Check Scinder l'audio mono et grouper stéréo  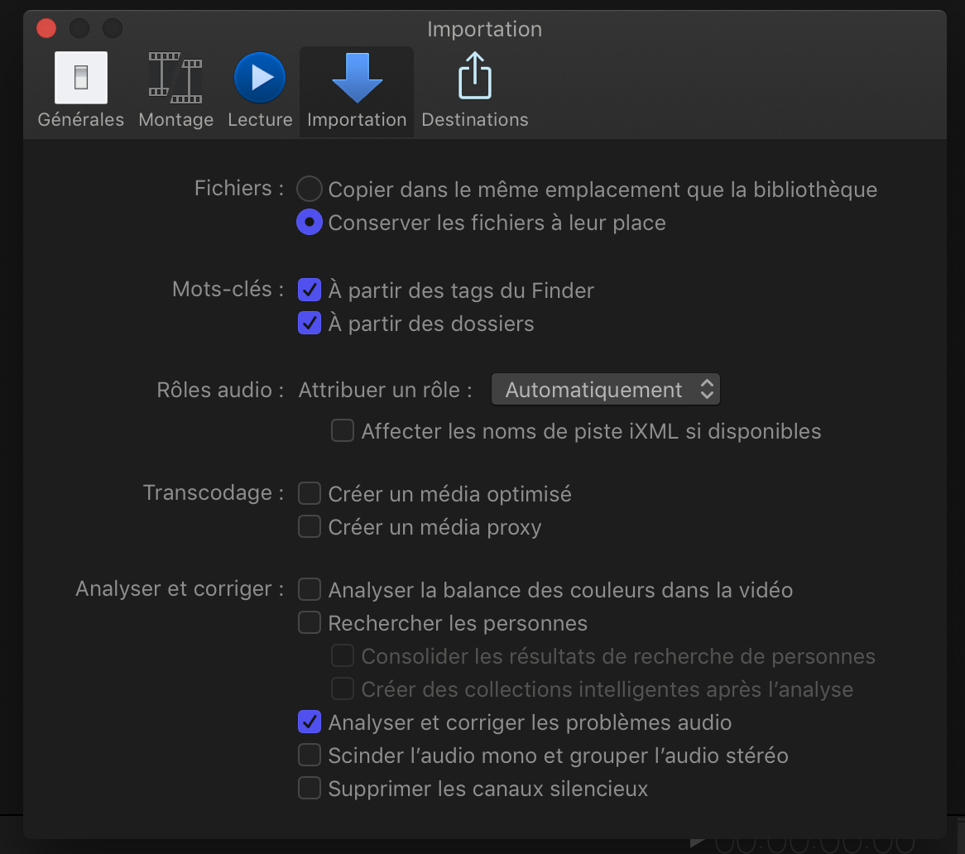coord(310,755)
